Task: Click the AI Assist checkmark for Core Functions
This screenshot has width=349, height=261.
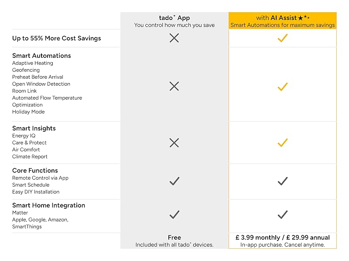Action: [x=283, y=181]
